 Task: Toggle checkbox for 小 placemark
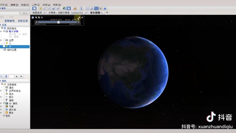pyautogui.click(x=4, y=43)
